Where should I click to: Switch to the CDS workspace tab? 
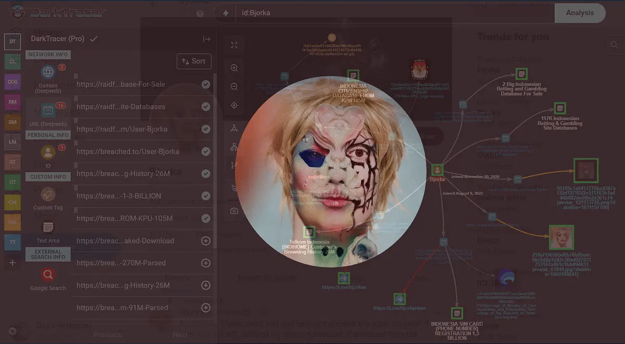[x=12, y=82]
